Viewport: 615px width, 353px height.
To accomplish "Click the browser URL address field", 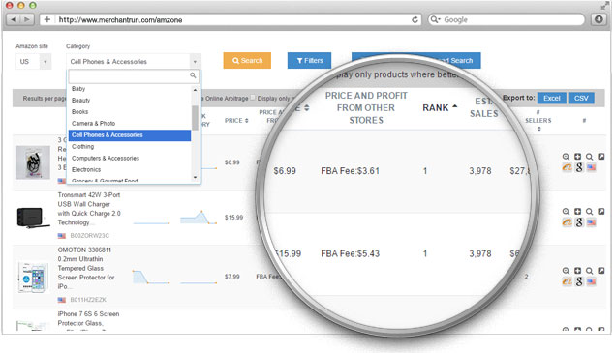I will pos(231,19).
